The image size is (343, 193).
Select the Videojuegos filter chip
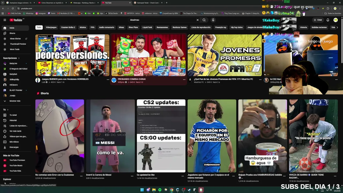tap(51, 27)
